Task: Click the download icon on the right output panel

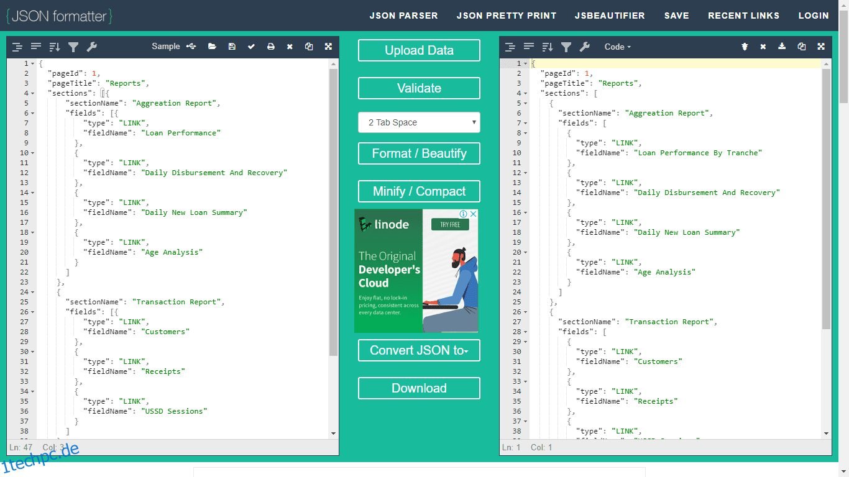Action: pos(782,46)
